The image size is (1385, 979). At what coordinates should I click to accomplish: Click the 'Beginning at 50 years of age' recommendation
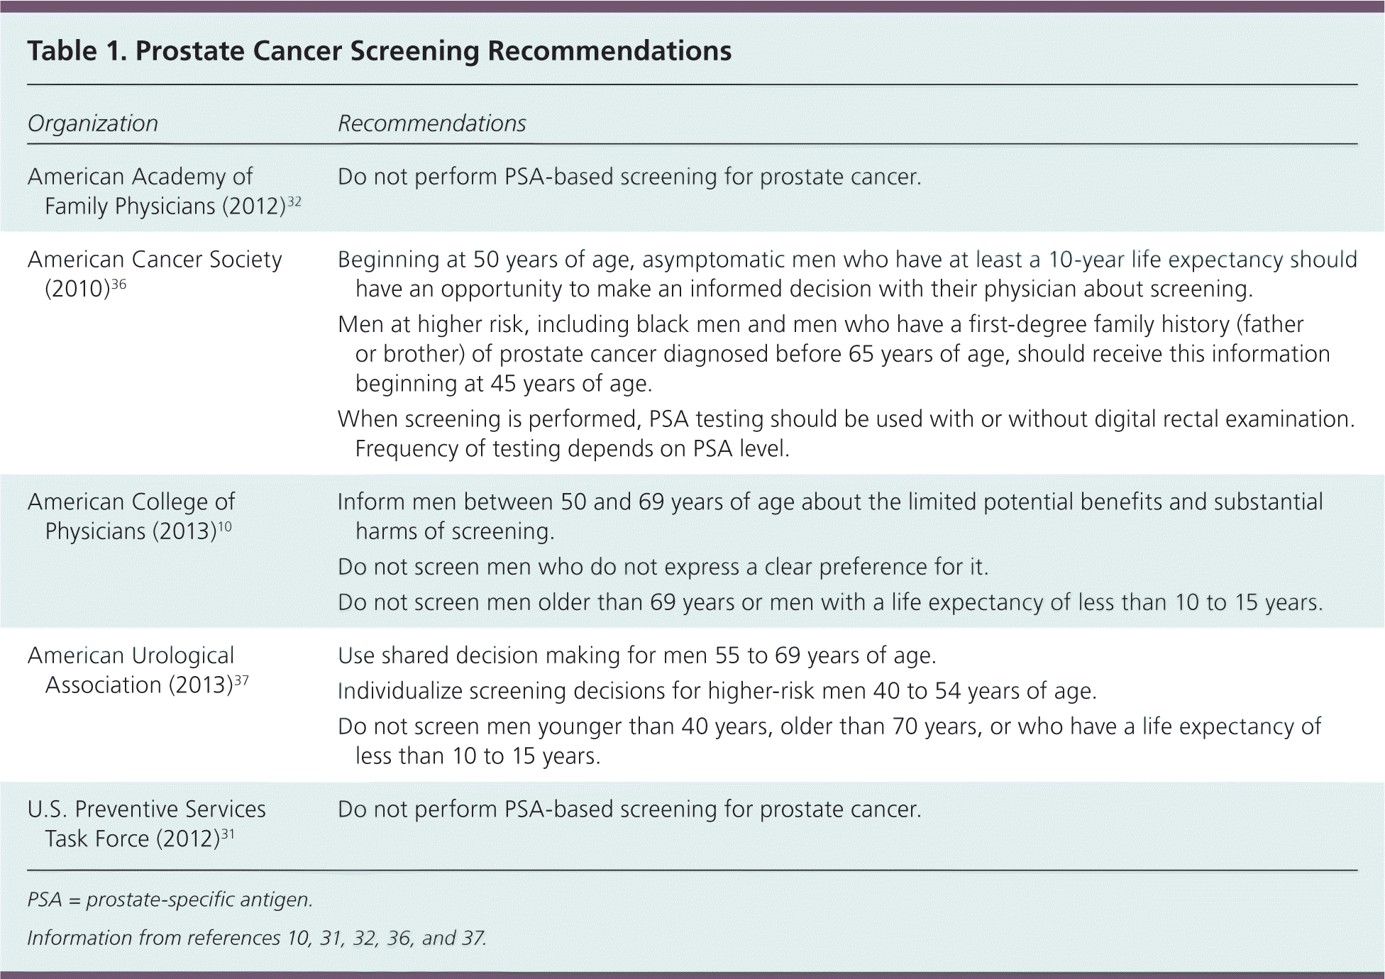847,275
